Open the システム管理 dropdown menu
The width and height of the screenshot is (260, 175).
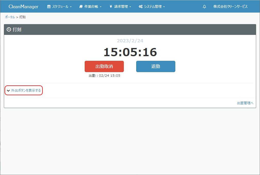tap(152, 7)
